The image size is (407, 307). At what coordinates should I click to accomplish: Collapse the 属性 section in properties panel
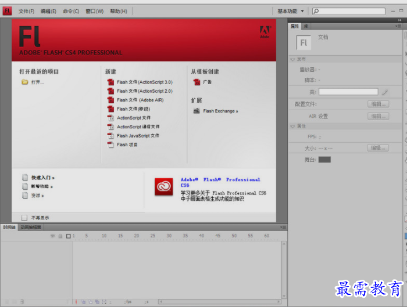(x=293, y=126)
